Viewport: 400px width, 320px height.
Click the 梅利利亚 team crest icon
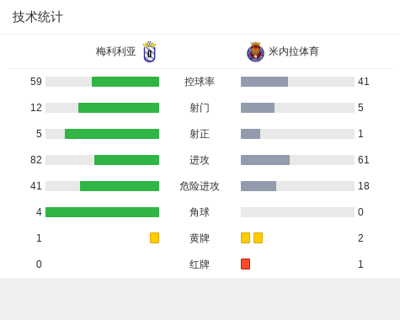tap(149, 51)
